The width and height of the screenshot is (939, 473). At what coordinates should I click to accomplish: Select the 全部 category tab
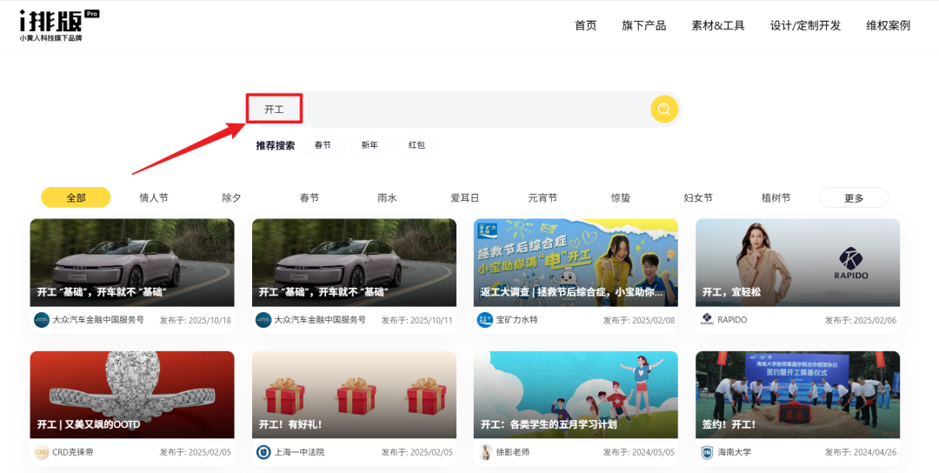pyautogui.click(x=76, y=197)
